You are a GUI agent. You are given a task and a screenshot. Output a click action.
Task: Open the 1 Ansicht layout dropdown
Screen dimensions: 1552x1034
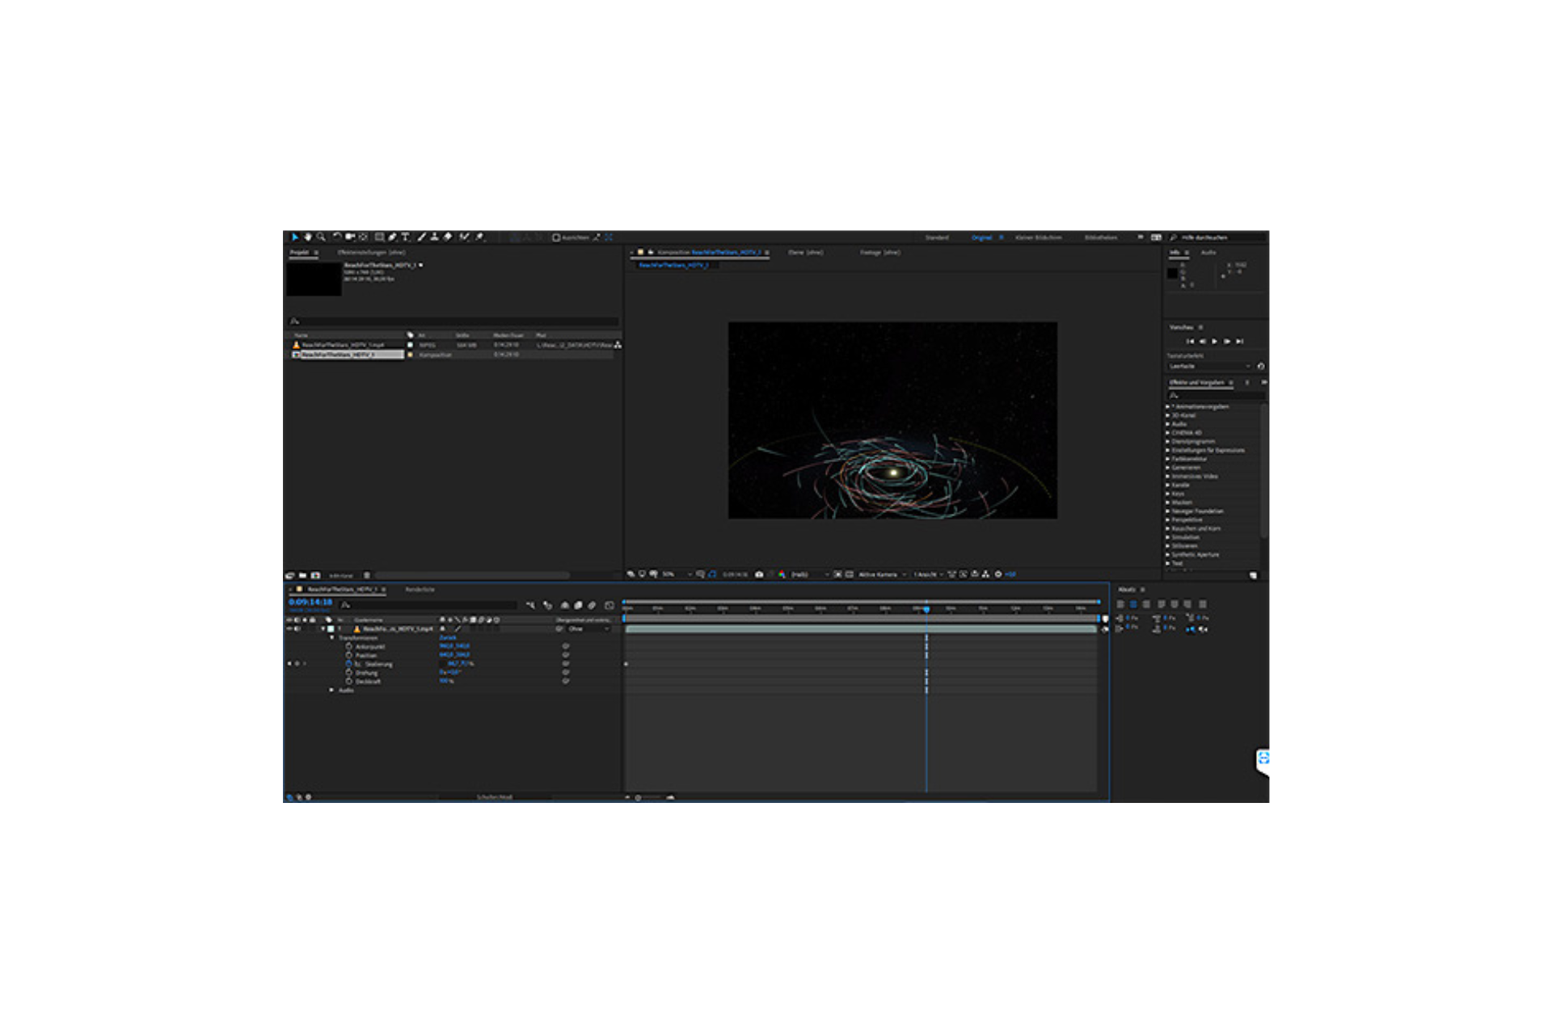pos(929,574)
